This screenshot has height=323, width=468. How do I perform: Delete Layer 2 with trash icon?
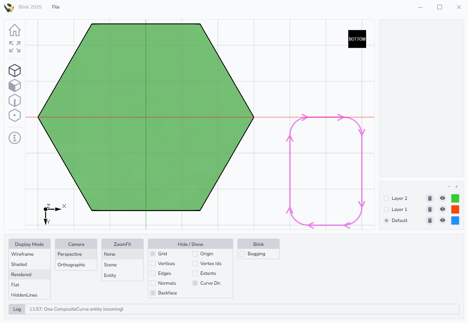click(430, 198)
